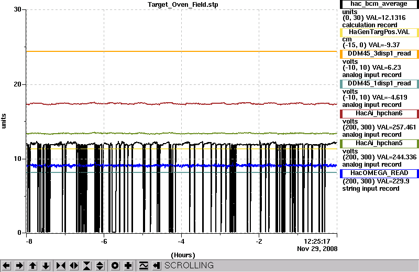The width and height of the screenshot is (419, 272).
Task: Click the '-2' x-axis tick label
Action: (x=259, y=242)
